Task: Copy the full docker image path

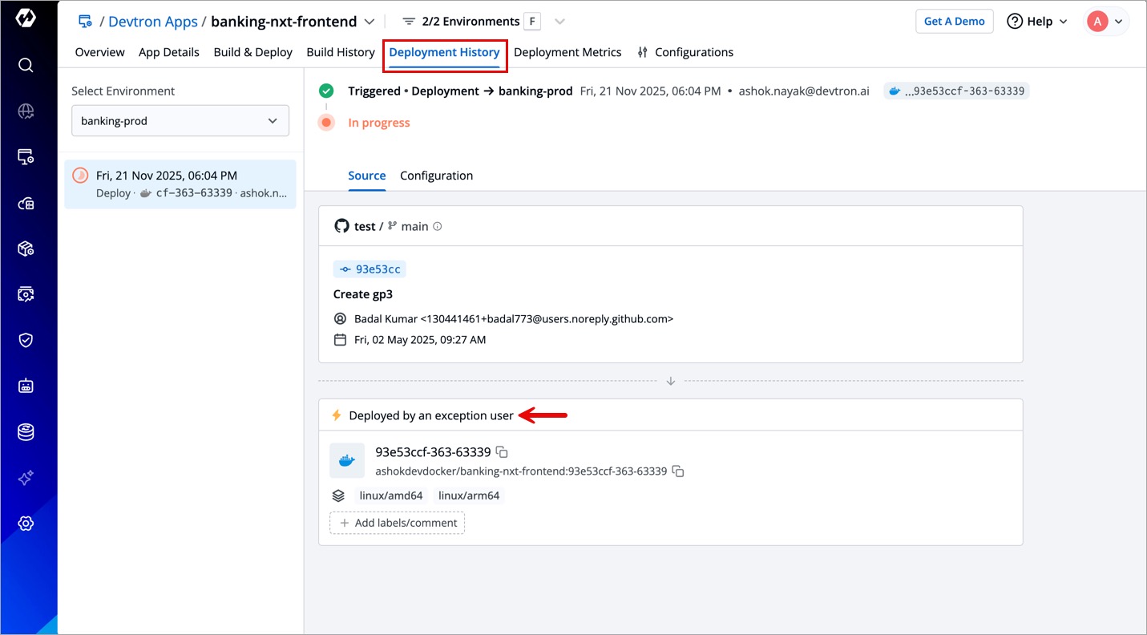Action: [678, 471]
